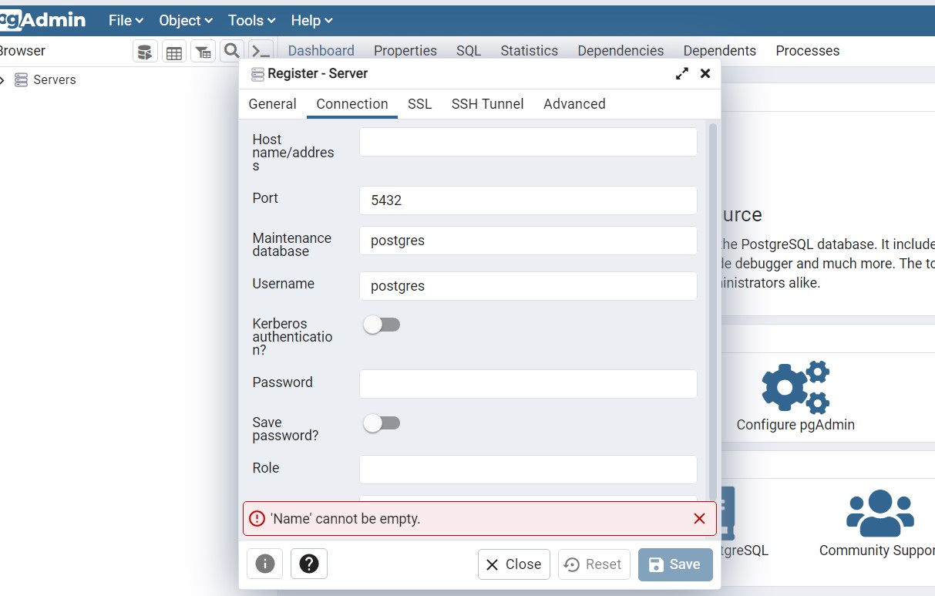
Task: Click the Host name/address input field
Action: (x=528, y=142)
